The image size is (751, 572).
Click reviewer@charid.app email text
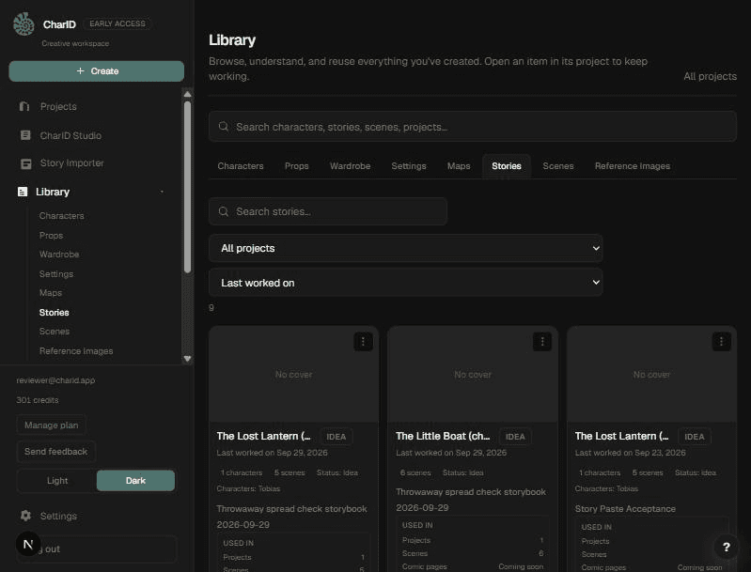(x=55, y=380)
